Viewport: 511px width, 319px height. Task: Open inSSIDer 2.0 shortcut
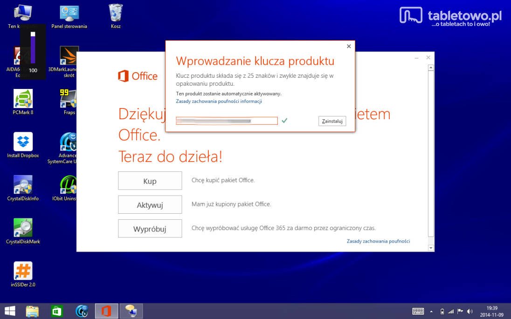(x=23, y=274)
